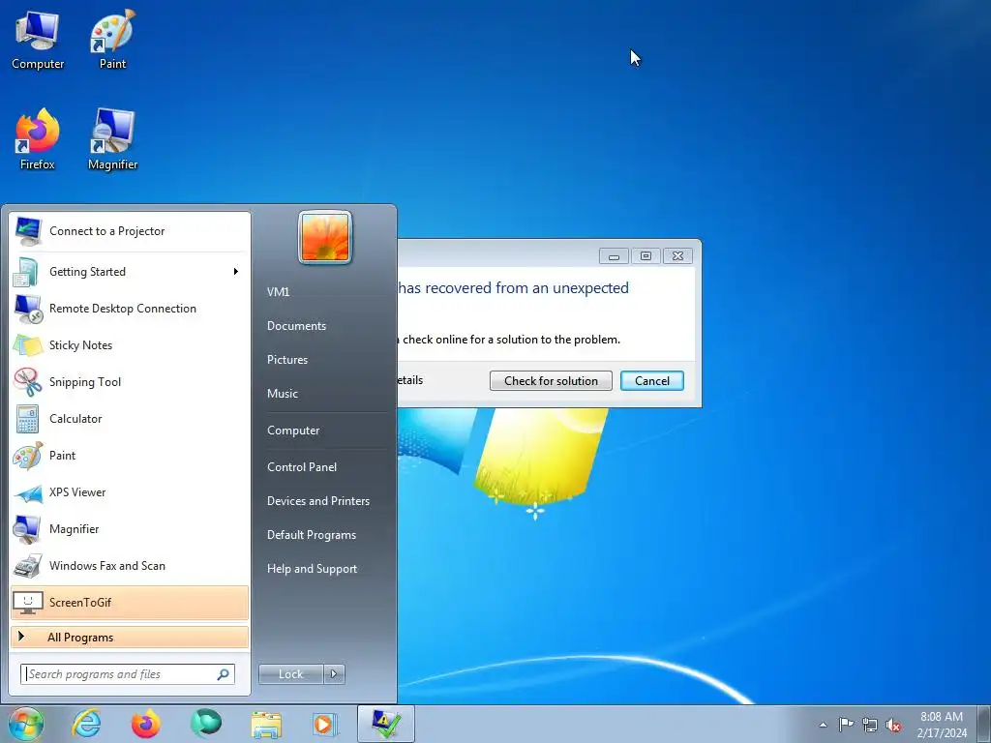The width and height of the screenshot is (991, 743).
Task: Open Windows Explorer from the taskbar
Action: tap(266, 724)
